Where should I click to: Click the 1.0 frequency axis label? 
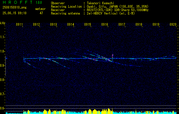click(x=2, y=51)
